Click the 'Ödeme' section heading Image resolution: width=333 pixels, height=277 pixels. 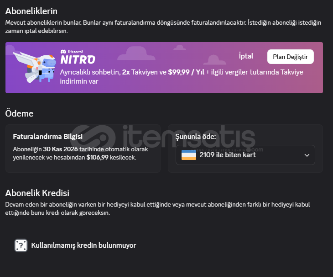(19, 113)
